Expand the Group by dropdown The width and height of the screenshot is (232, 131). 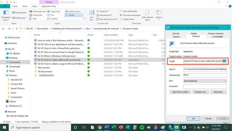point(104,11)
